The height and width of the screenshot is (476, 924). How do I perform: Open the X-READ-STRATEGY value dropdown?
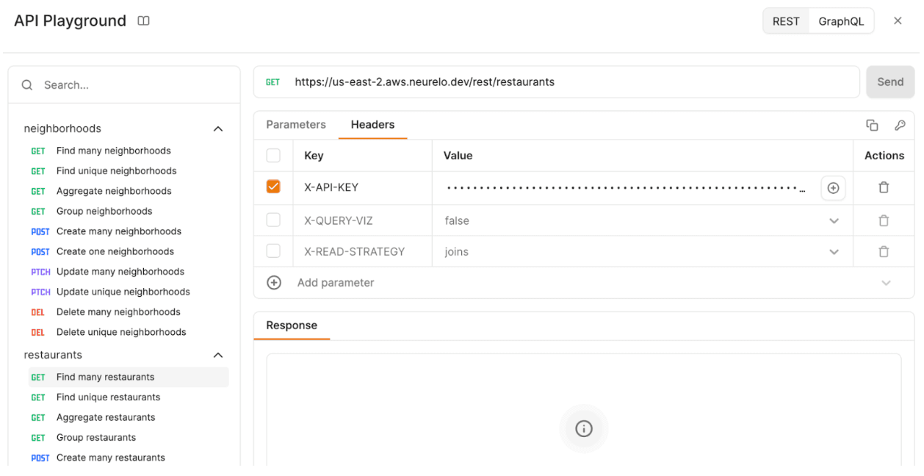pyautogui.click(x=834, y=251)
